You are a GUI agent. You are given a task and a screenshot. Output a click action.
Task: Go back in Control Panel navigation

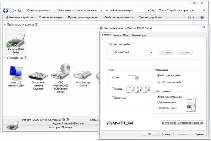(x=6, y=11)
